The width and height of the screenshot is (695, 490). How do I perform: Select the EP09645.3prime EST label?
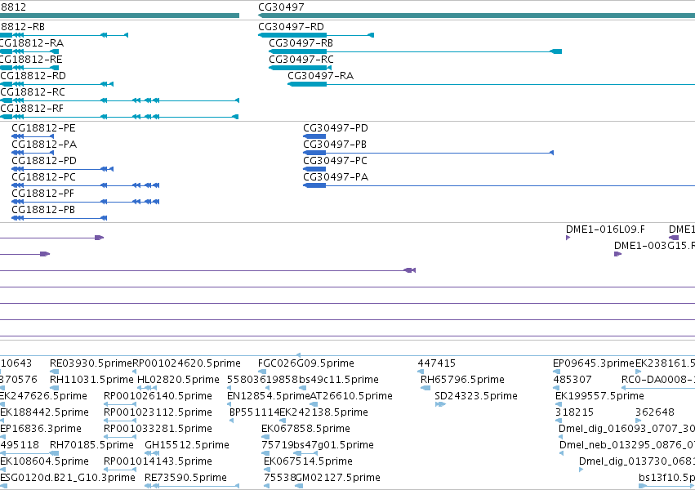pos(594,363)
